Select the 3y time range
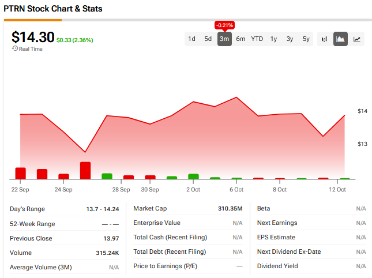372x278 pixels. click(x=290, y=39)
